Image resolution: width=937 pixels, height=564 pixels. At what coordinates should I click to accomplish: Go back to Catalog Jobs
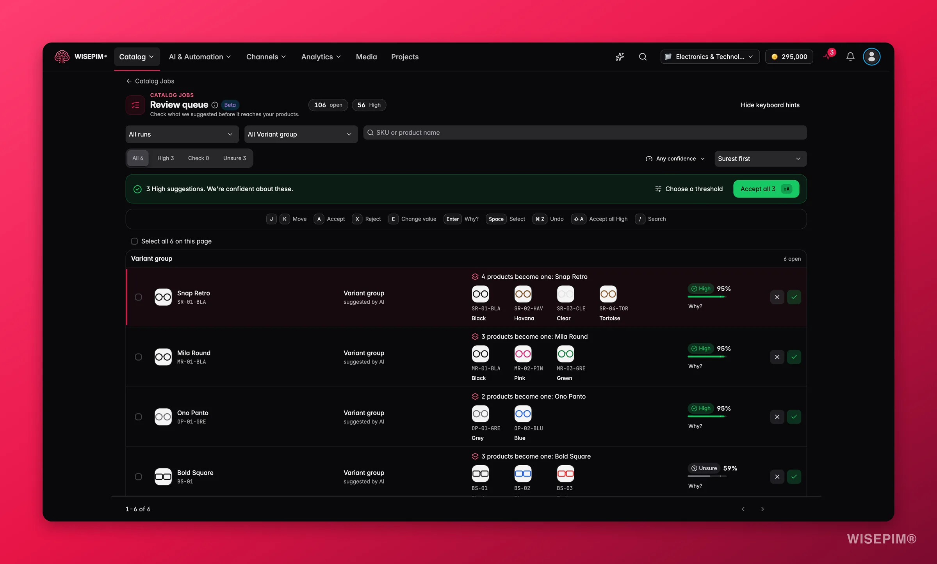[150, 81]
